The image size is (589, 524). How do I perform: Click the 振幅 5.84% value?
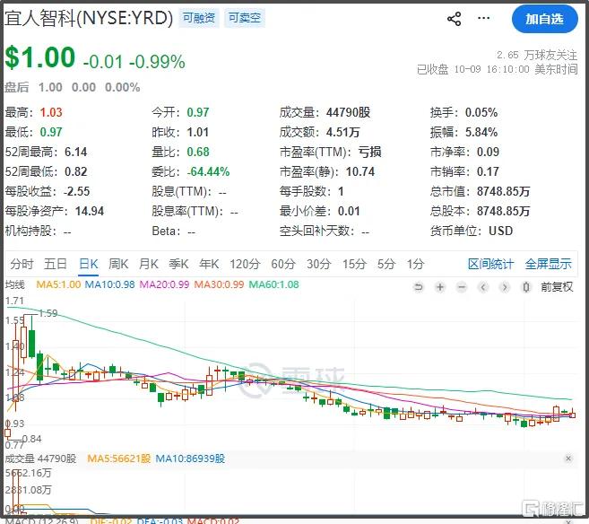481,132
